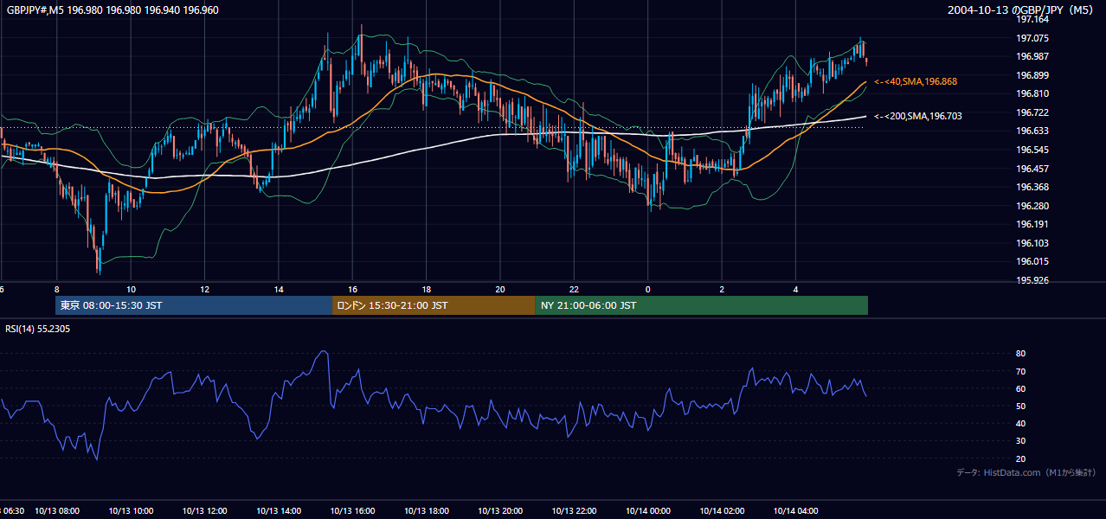Click hour label 10 under the price chart

coord(131,290)
